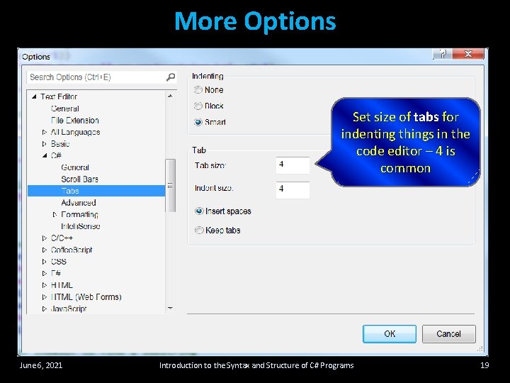The width and height of the screenshot is (510, 383).
Task: Select the Keep tabs radio button
Action: pyautogui.click(x=199, y=231)
